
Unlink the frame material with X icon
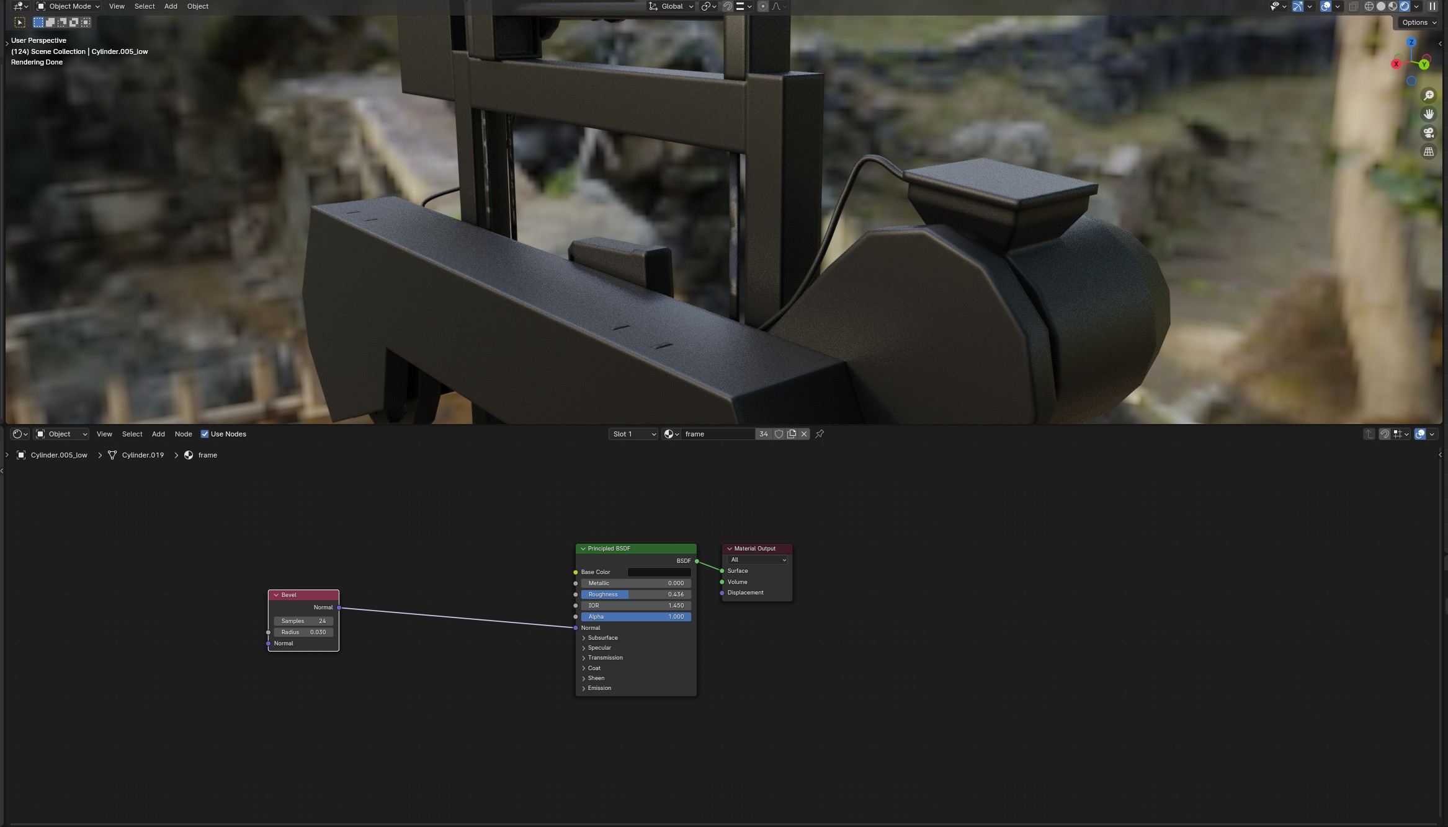coord(804,434)
